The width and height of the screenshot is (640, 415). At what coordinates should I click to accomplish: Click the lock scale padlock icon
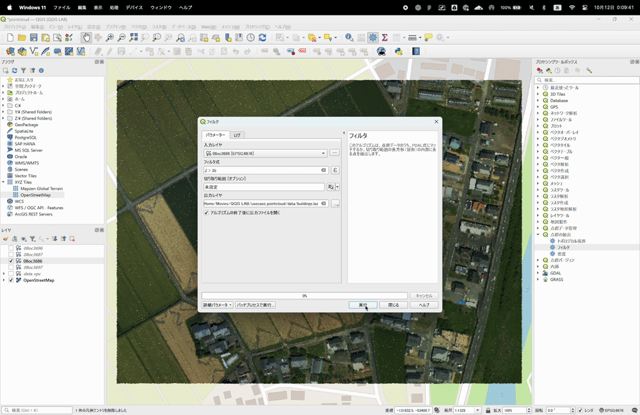[488, 410]
